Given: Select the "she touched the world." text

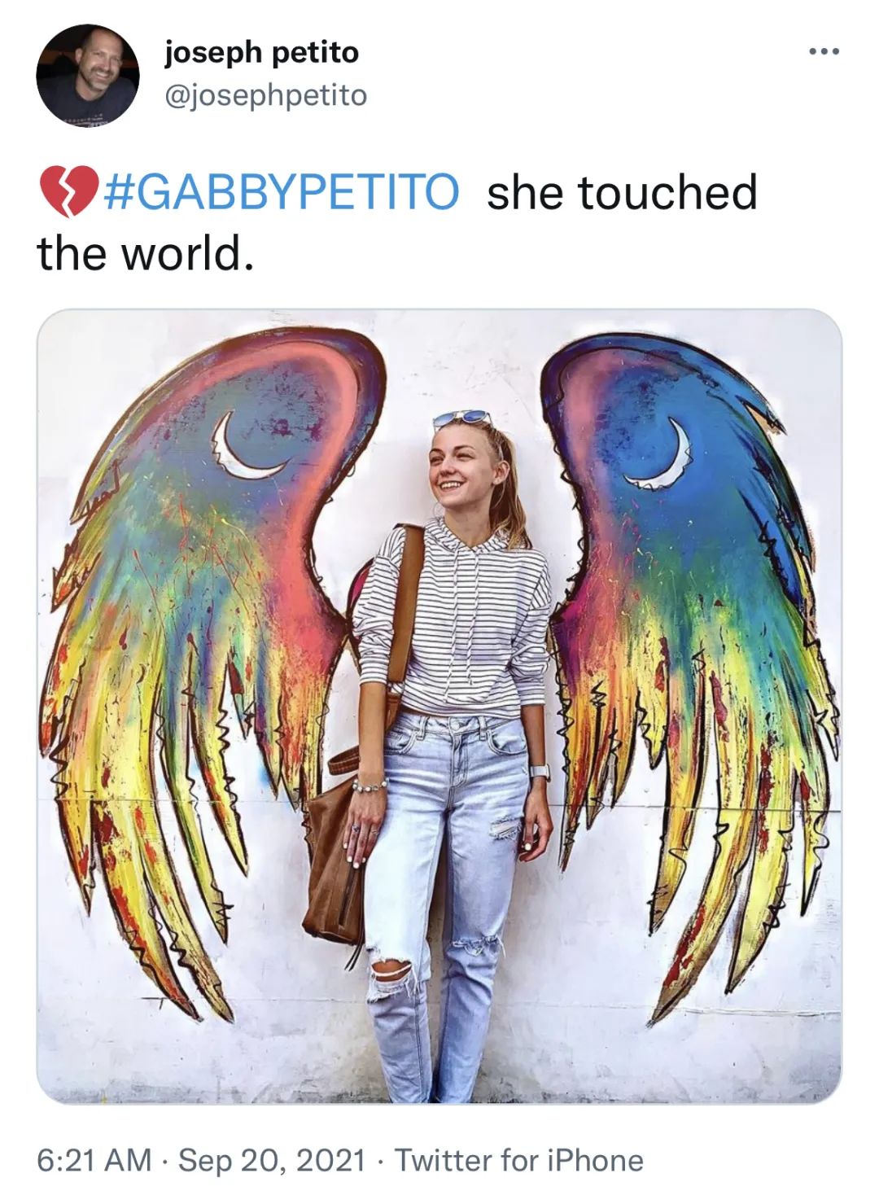Looking at the screenshot, I should [x=397, y=222].
